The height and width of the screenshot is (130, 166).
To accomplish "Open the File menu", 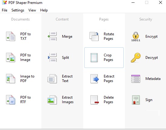I will 5,10.
